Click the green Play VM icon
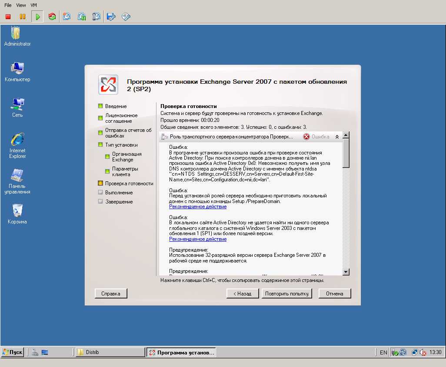This screenshot has height=367, width=446. 37,17
